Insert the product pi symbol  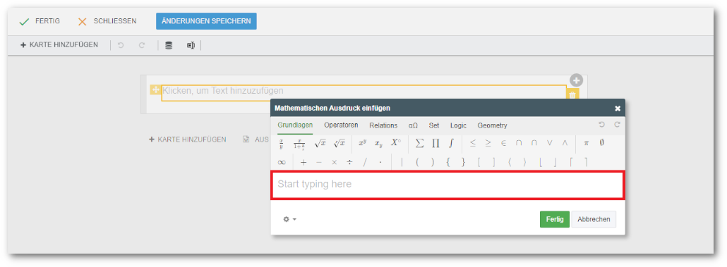pos(435,143)
